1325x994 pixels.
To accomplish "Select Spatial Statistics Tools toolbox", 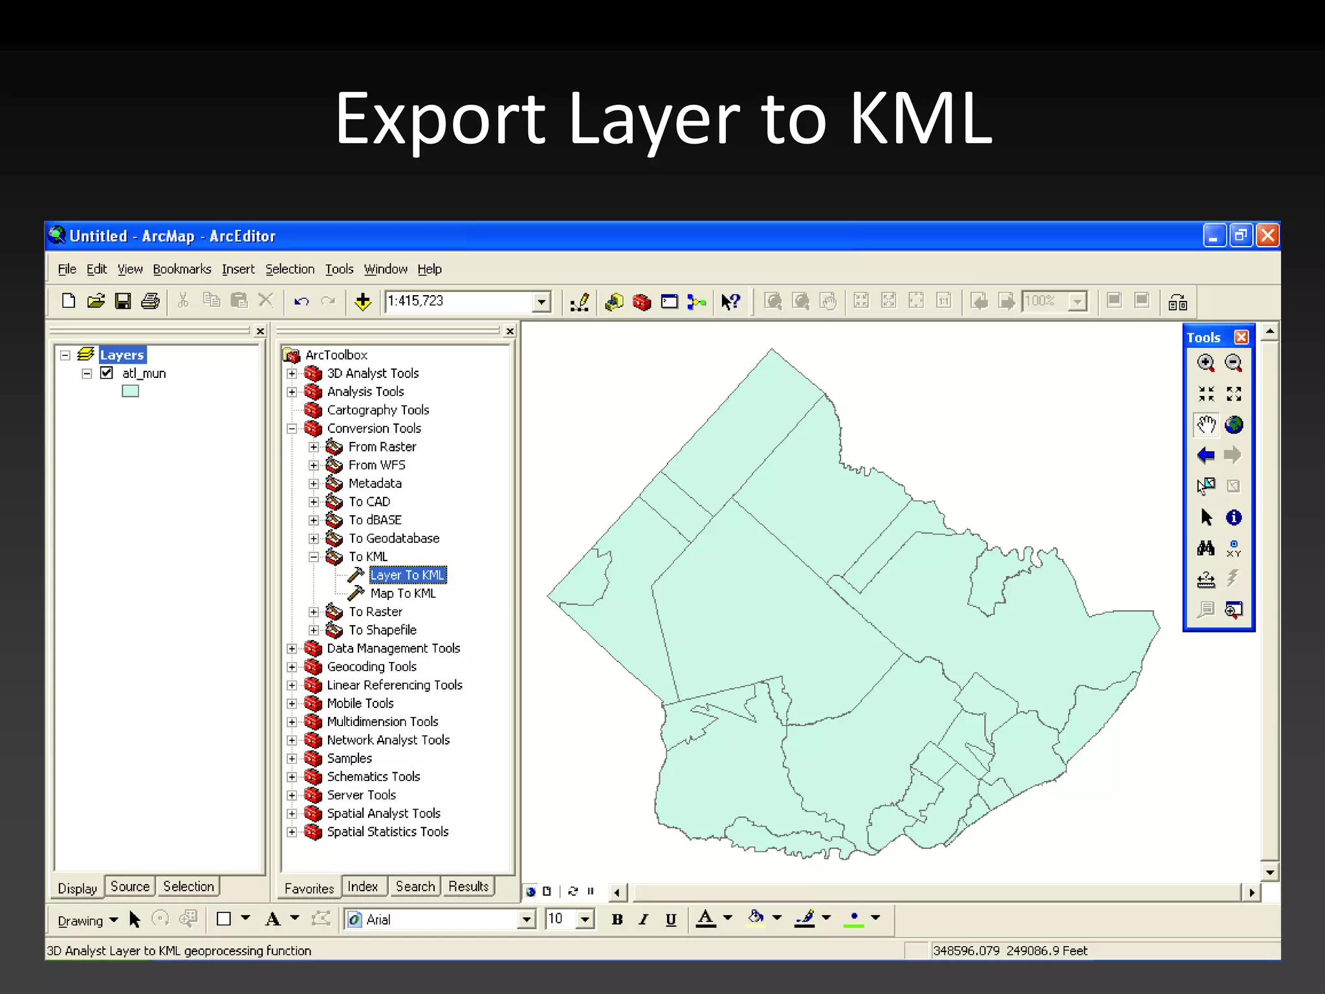I will (x=388, y=832).
